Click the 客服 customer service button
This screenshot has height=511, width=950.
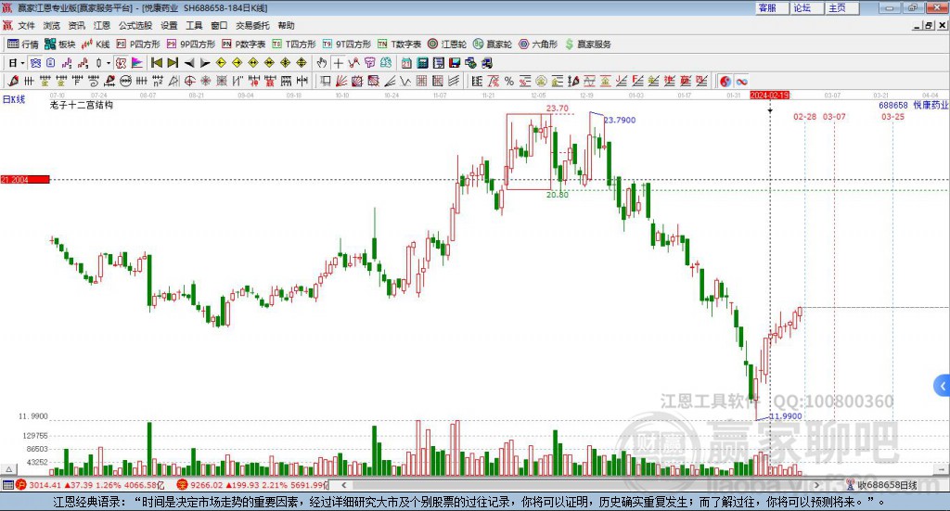click(772, 7)
